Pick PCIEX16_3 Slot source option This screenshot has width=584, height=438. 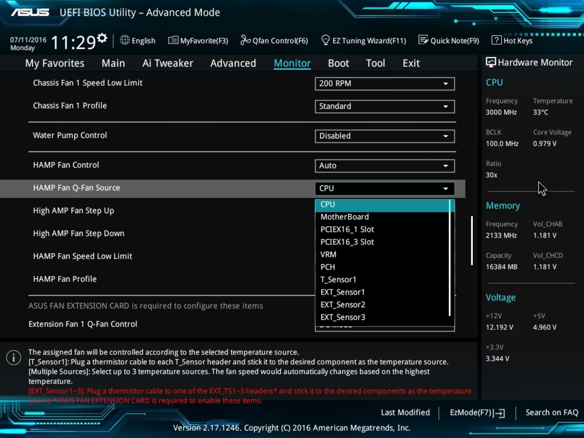[382, 242]
